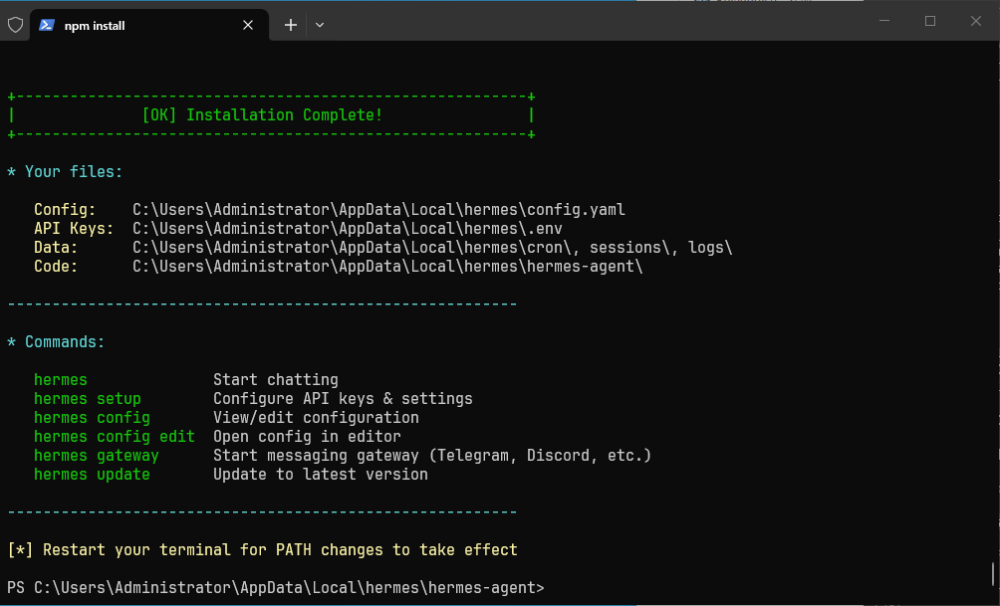The image size is (1000, 606).
Task: Click the "Restart your terminal" notice
Action: click(x=262, y=550)
